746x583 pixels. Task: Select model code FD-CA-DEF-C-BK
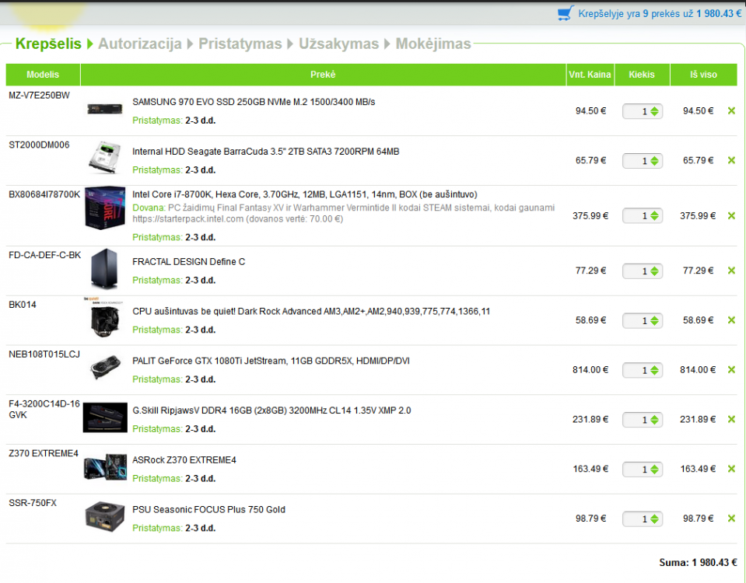point(44,255)
